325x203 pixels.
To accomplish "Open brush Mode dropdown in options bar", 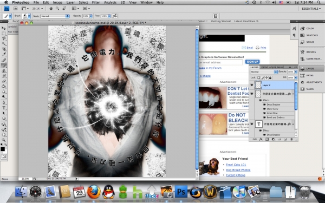I will pyautogui.click(x=55, y=16).
